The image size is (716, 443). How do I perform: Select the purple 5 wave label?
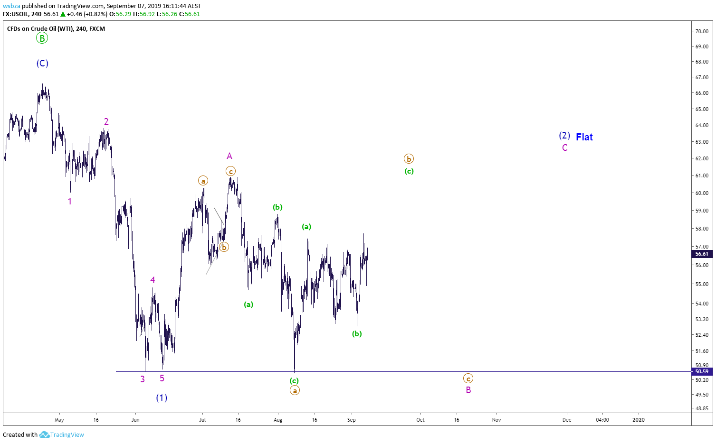click(x=162, y=378)
